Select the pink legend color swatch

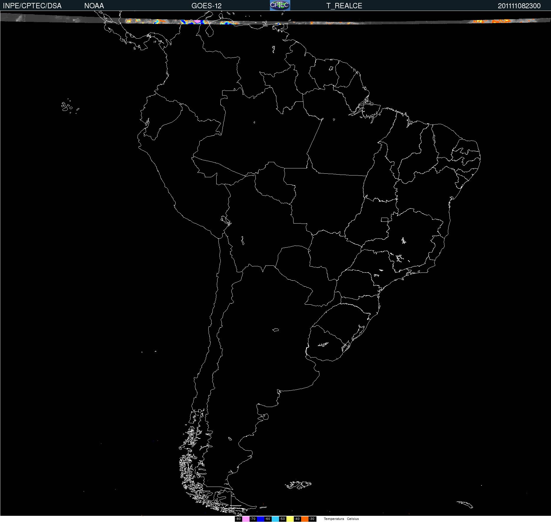246,519
